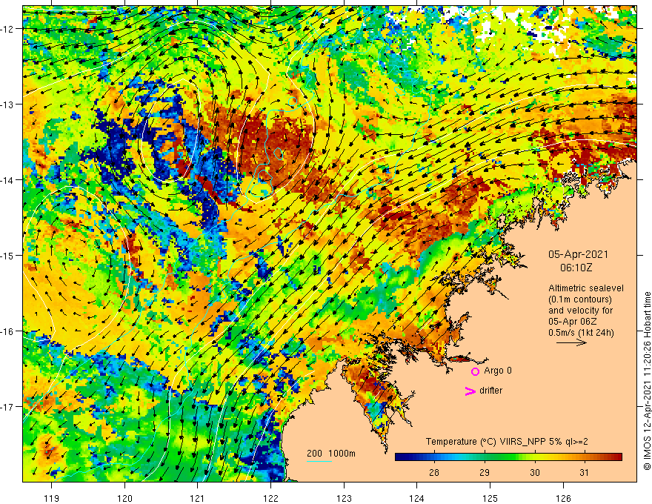Click the 31 value on color scale
Screen dimensions: 652x504
pos(585,472)
